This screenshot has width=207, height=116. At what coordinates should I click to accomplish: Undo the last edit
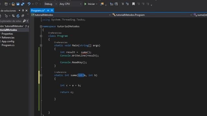pos(29,4)
